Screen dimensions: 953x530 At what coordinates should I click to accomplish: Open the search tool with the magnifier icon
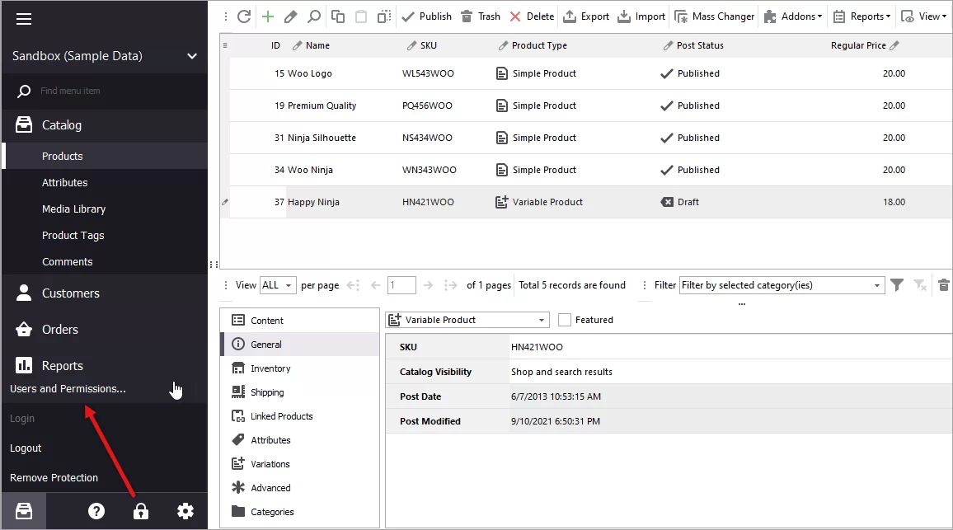click(312, 16)
